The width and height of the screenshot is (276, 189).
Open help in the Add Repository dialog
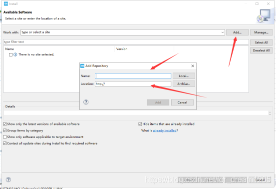(x=86, y=102)
